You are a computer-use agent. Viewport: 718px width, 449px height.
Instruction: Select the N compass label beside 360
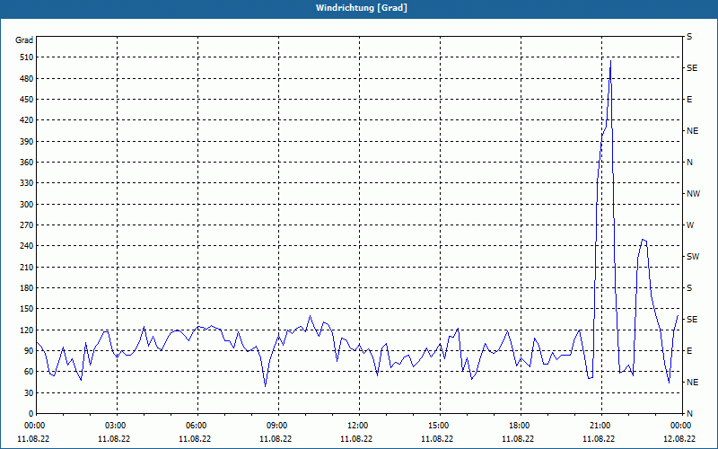[x=689, y=163]
